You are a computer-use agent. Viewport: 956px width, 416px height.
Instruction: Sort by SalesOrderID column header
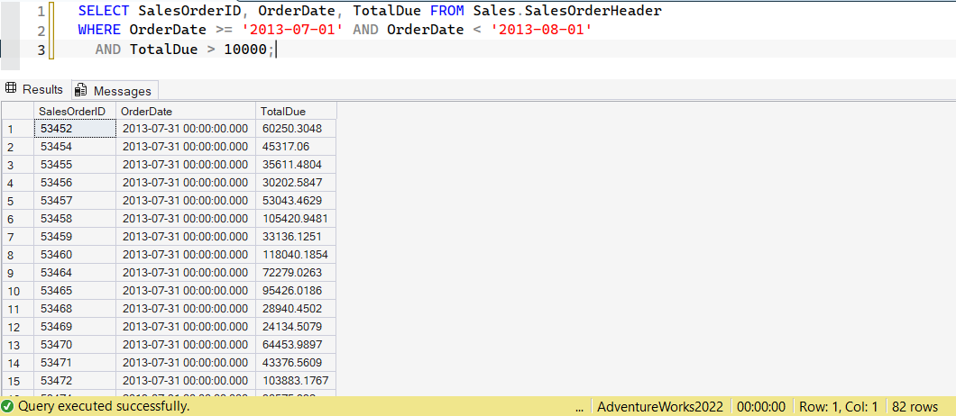75,112
